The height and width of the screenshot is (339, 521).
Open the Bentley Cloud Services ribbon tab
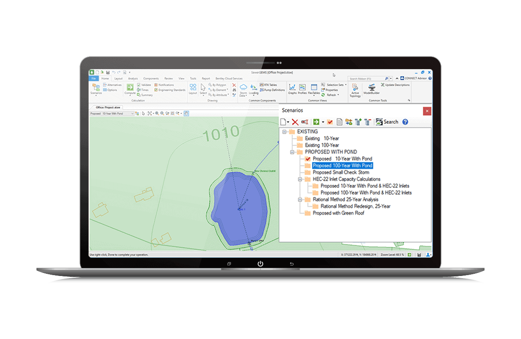229,79
